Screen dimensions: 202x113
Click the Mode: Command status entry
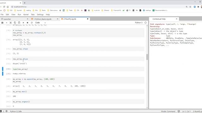[x=168, y=111]
